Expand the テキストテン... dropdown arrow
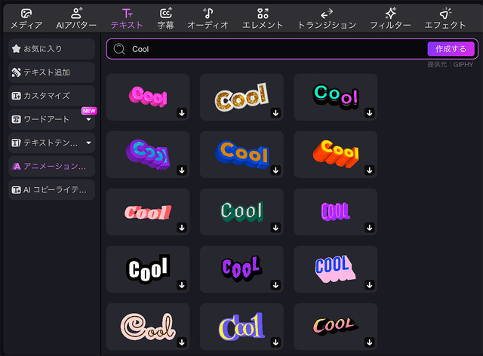This screenshot has height=356, width=483. click(89, 143)
